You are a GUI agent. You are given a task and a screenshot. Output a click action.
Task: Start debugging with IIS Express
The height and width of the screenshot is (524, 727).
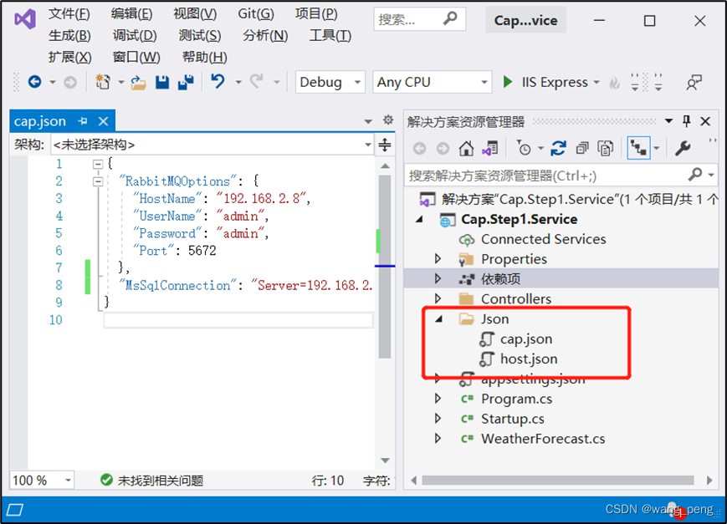pyautogui.click(x=508, y=81)
